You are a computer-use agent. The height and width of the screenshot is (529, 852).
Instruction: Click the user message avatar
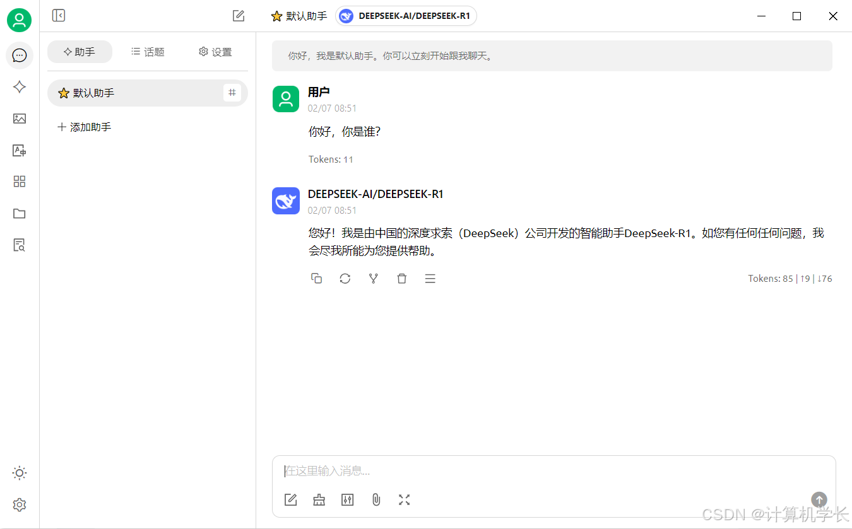coord(286,99)
